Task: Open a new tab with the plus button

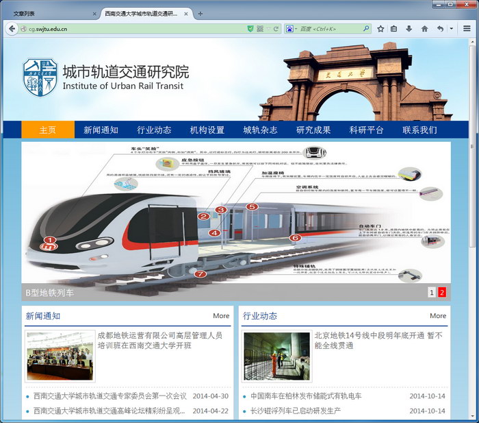Action: coord(200,14)
